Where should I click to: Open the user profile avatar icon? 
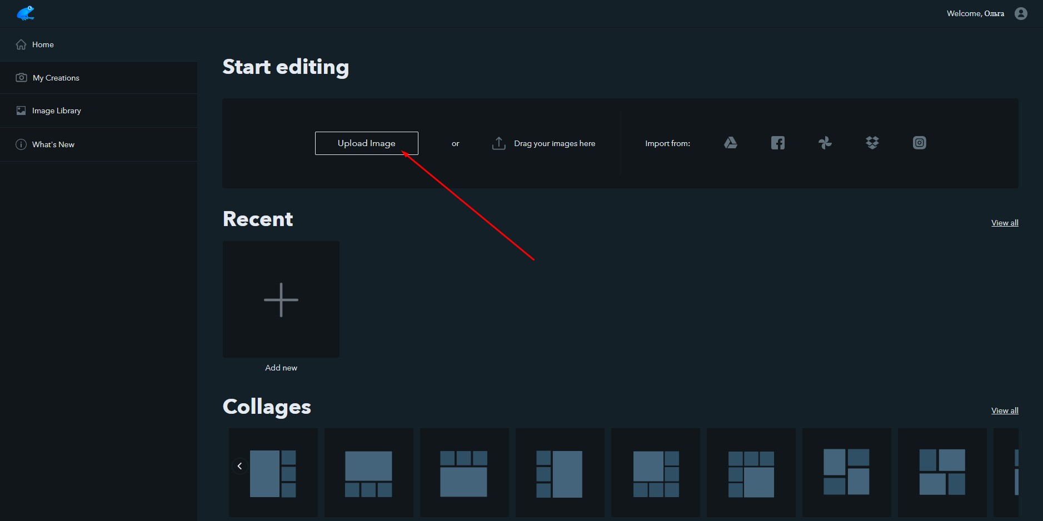click(1021, 13)
